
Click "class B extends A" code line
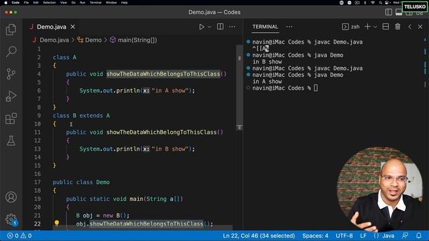pyautogui.click(x=81, y=116)
